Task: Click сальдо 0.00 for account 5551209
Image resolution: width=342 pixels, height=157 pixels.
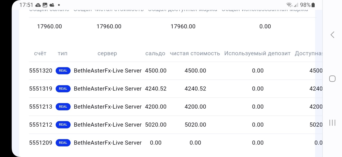Action: click(x=156, y=143)
